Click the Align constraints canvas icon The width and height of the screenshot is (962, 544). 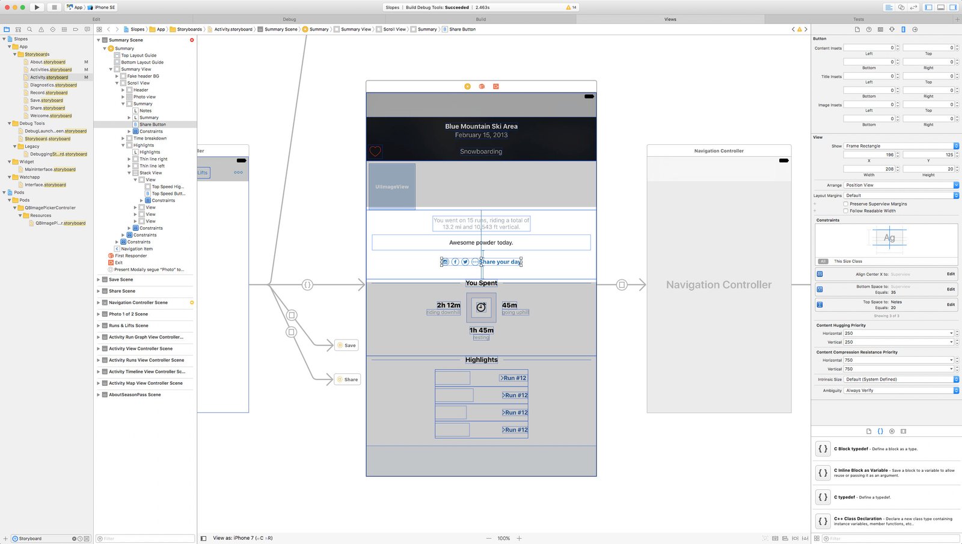tap(785, 538)
